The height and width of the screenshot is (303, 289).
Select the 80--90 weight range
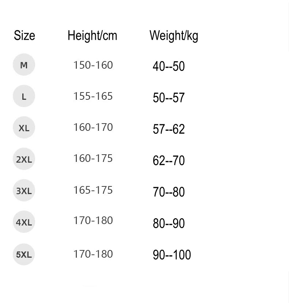[x=169, y=223]
